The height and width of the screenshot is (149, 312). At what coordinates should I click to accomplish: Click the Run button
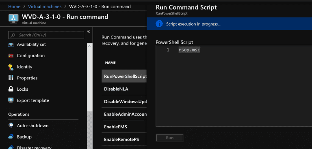(170, 138)
